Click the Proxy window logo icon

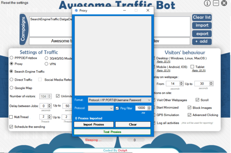[x=76, y=10]
